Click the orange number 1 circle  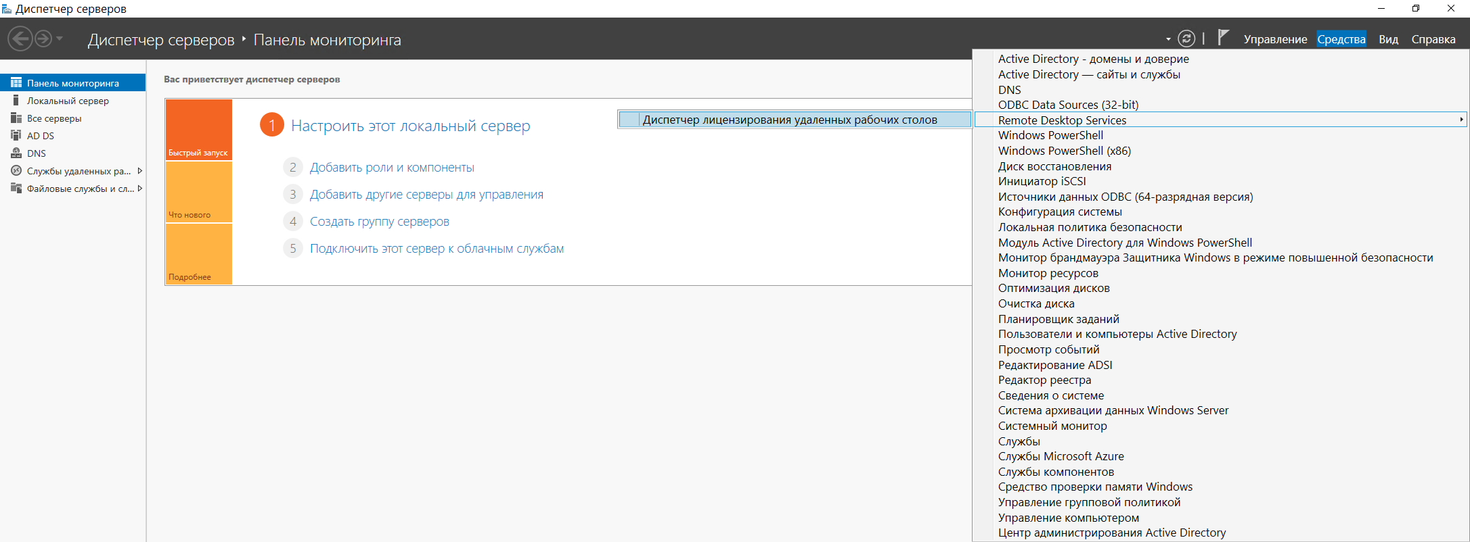[x=272, y=125]
